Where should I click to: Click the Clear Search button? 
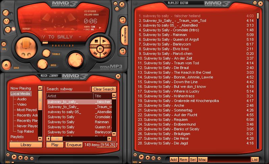pos(104,89)
